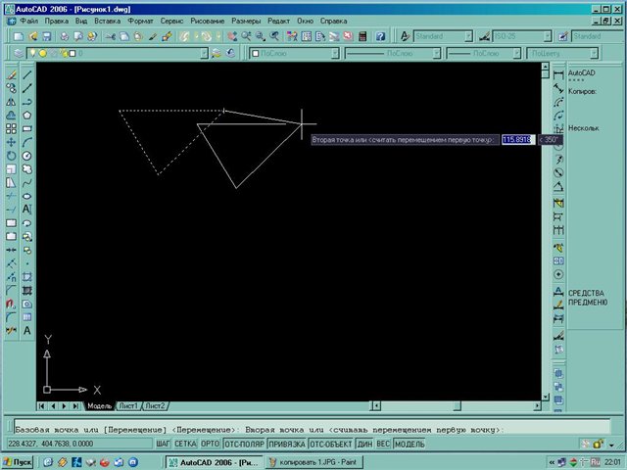Activate the Rotate modify tool
Image resolution: width=627 pixels, height=470 pixels.
[11, 155]
